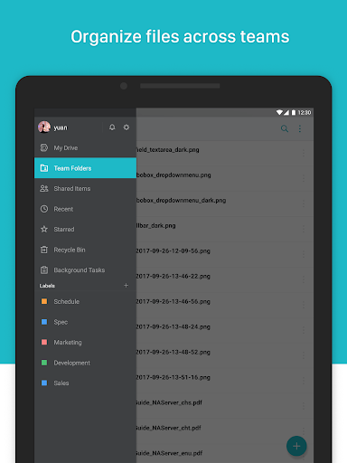Tap the Wi-Fi status icon
This screenshot has width=347, height=463.
(x=279, y=112)
